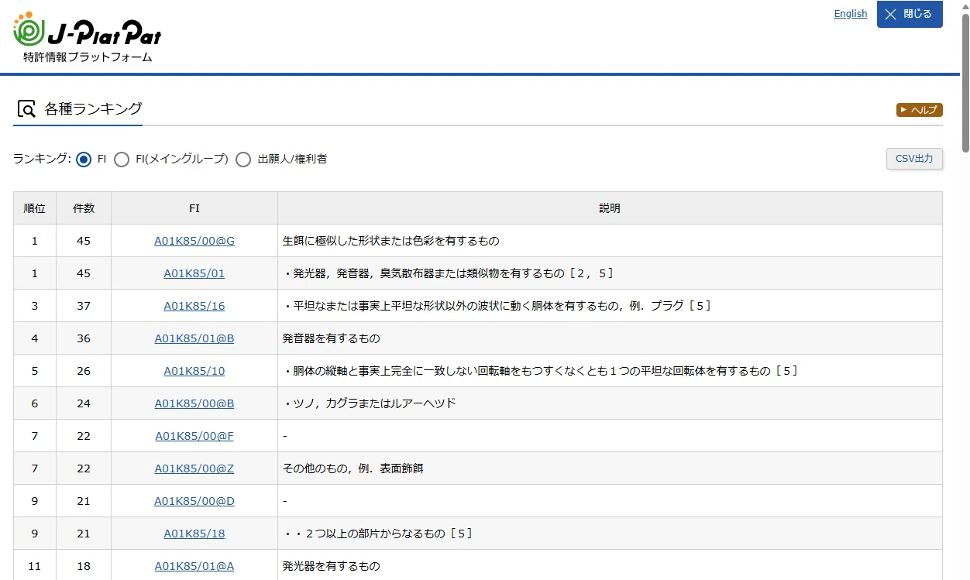Image resolution: width=970 pixels, height=580 pixels.
Task: Select the FI(メイングループ) radio button
Action: coord(122,160)
